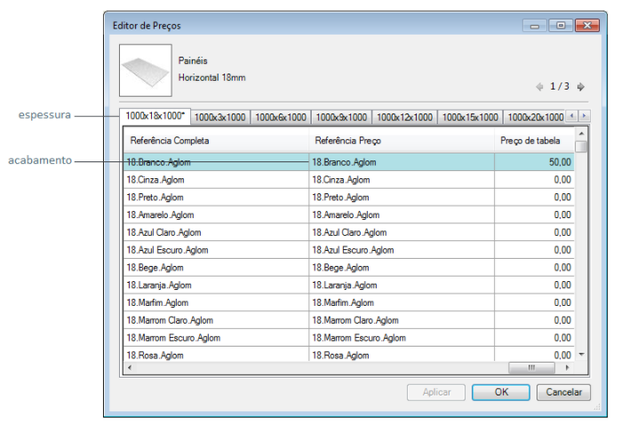Maximize the Editor de Preços window

click(x=561, y=26)
